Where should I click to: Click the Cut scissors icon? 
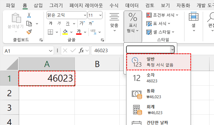(29, 15)
